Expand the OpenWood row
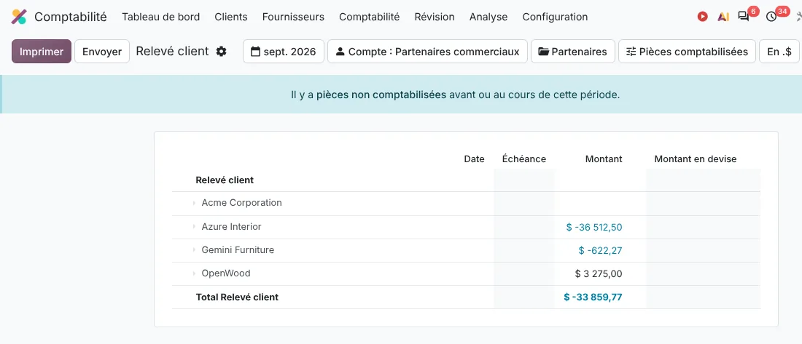The image size is (802, 344). tap(195, 273)
